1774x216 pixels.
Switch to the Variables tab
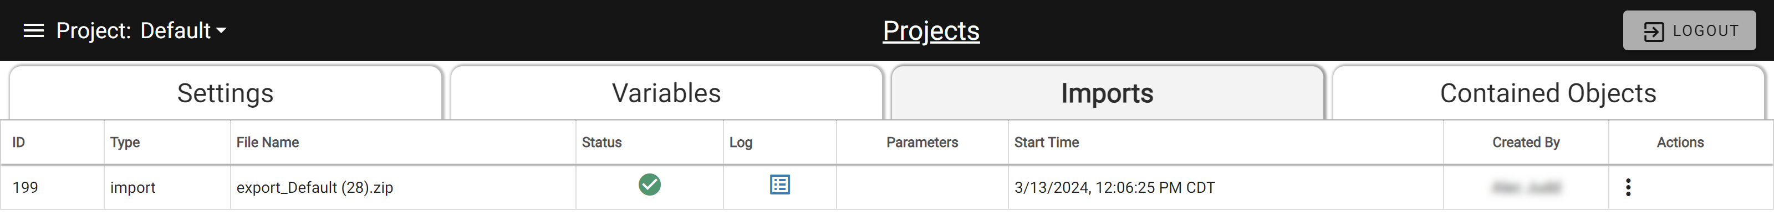pos(666,93)
